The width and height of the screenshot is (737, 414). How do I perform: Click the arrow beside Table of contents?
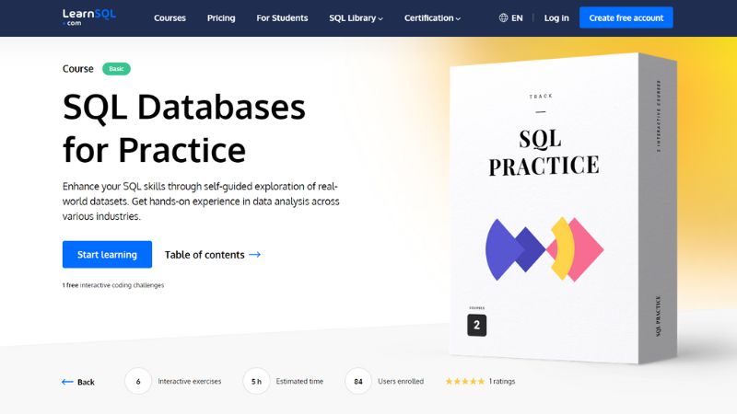coord(255,255)
